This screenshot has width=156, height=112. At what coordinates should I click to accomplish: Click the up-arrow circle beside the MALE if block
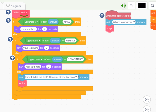(x=8, y=20)
